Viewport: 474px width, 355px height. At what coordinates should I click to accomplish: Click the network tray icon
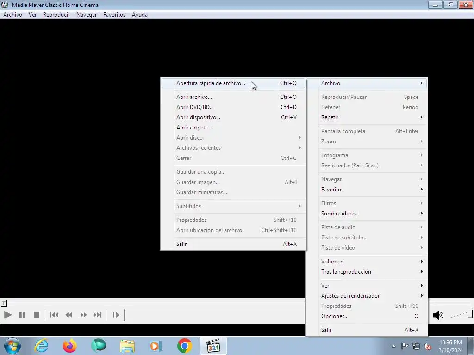pos(416,346)
